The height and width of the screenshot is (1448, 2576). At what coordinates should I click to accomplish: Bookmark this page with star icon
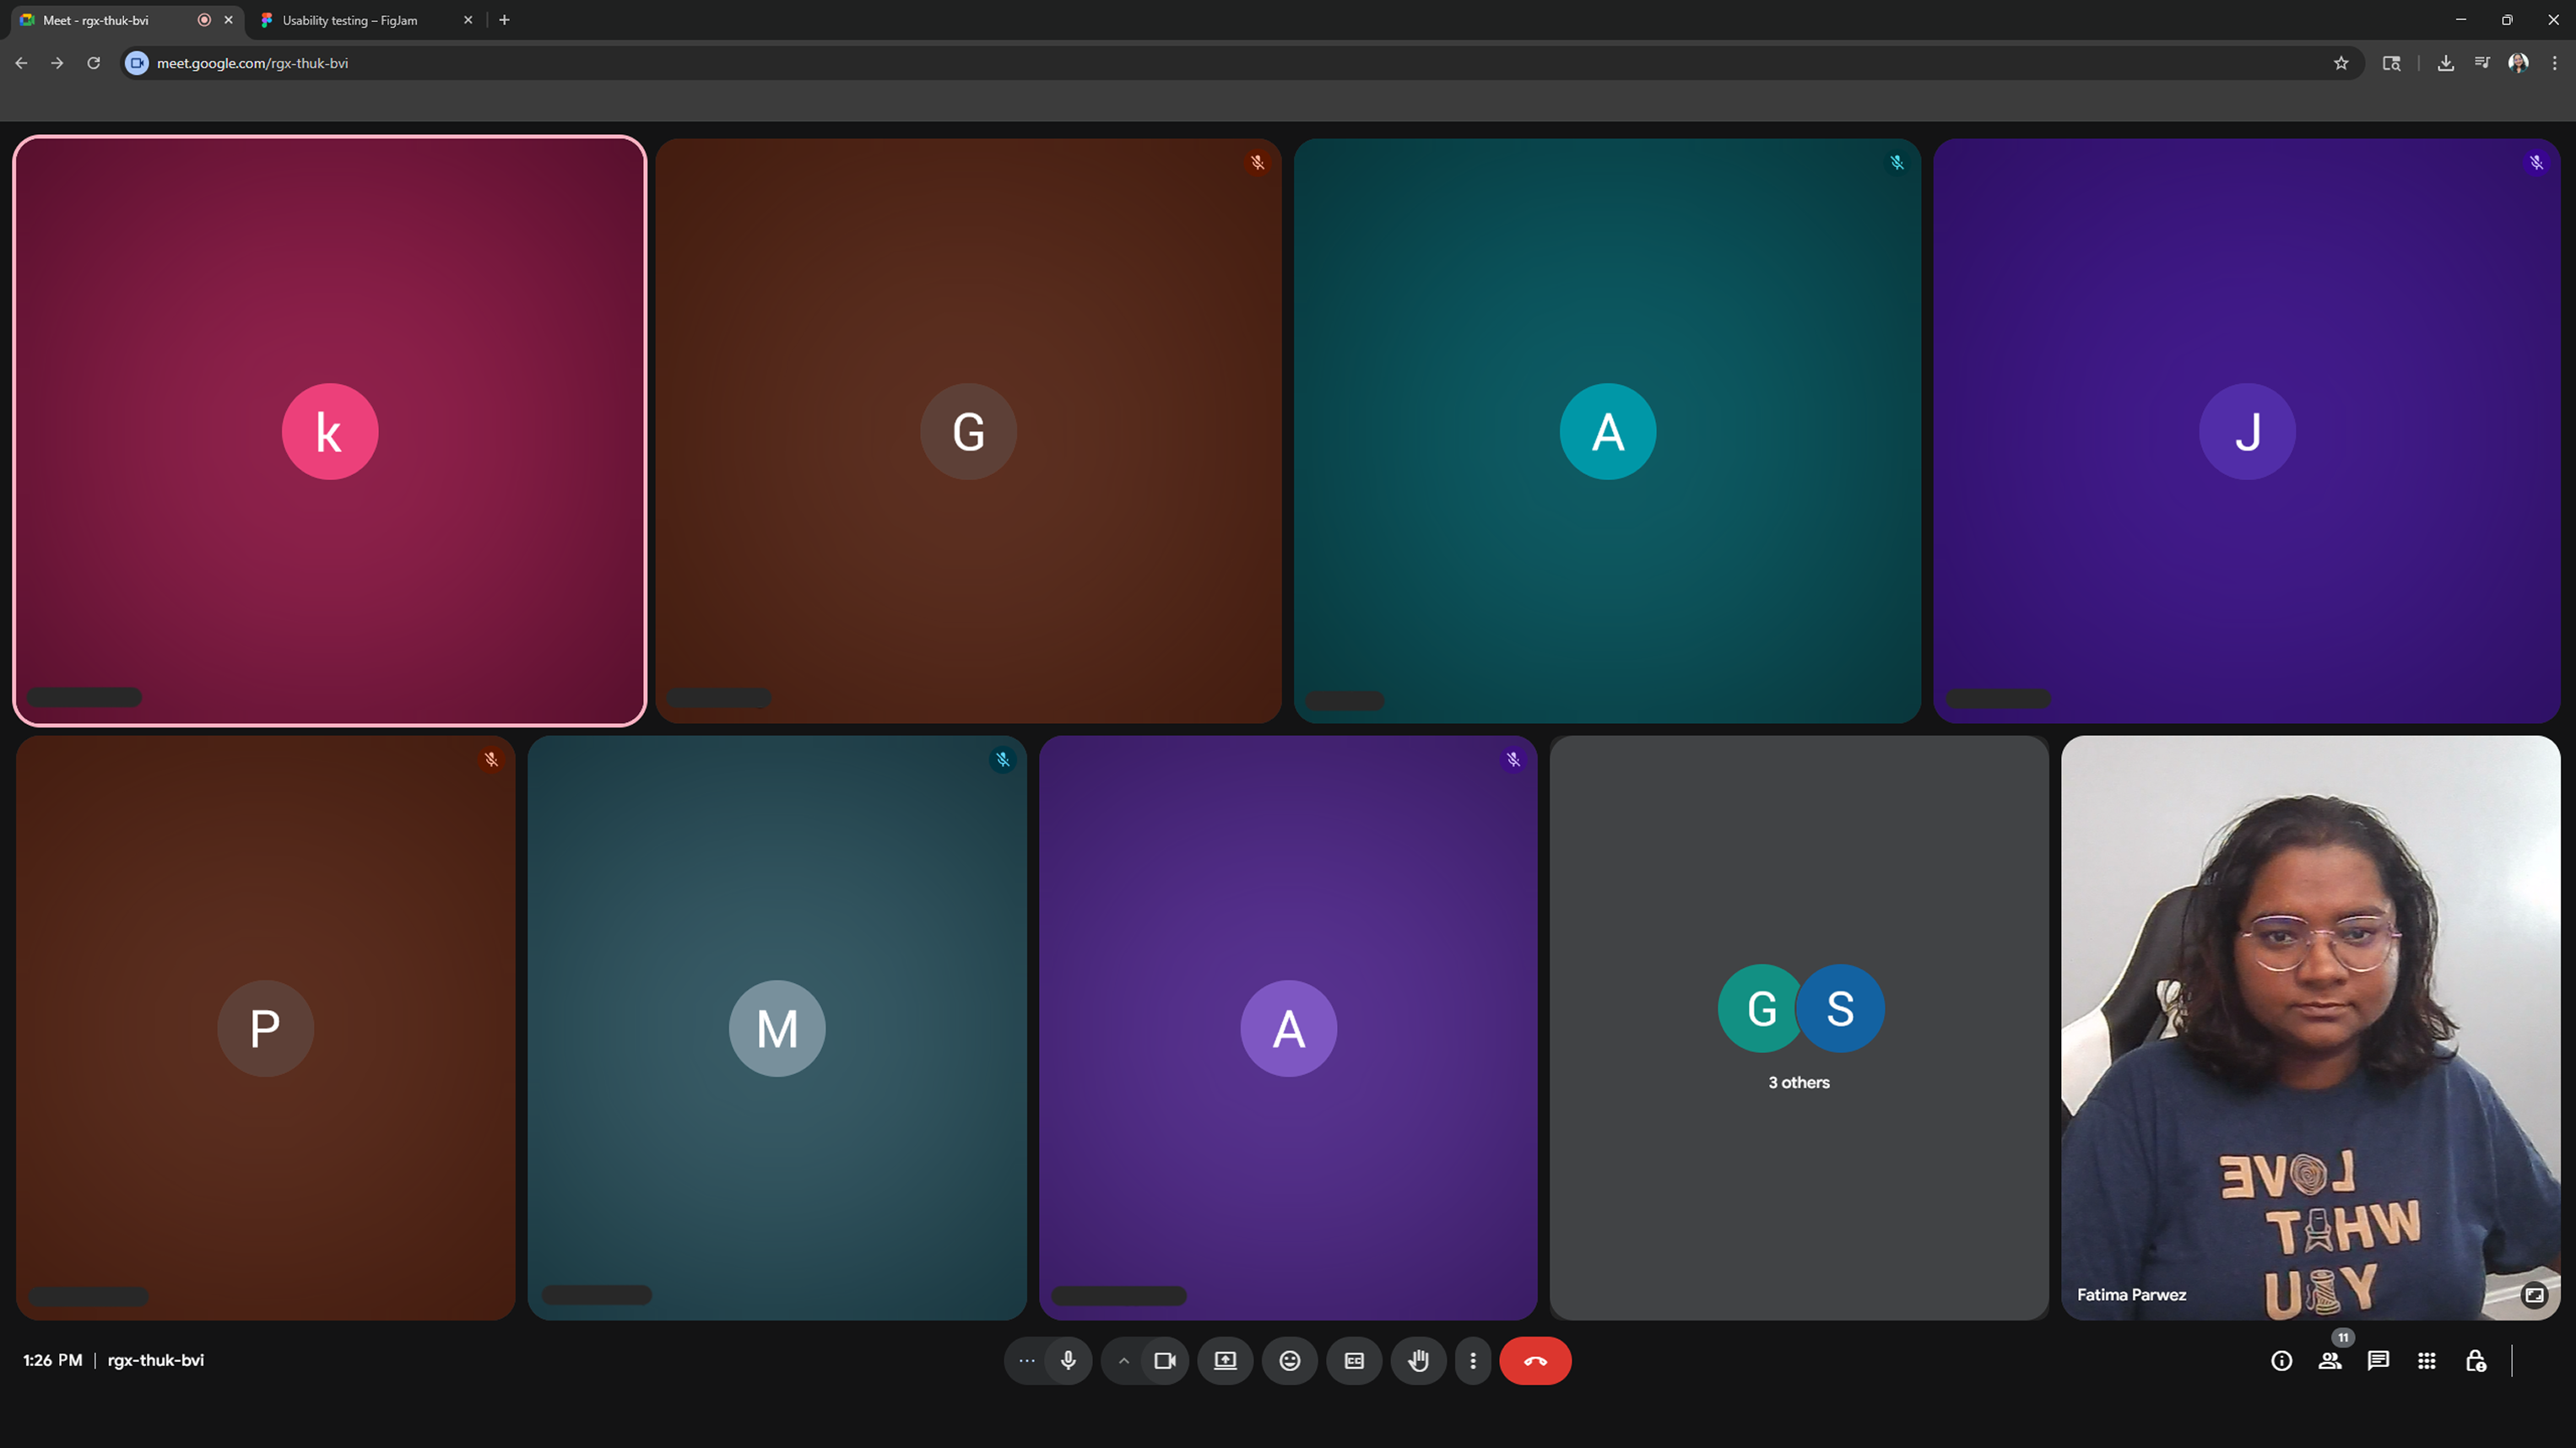pos(2340,63)
